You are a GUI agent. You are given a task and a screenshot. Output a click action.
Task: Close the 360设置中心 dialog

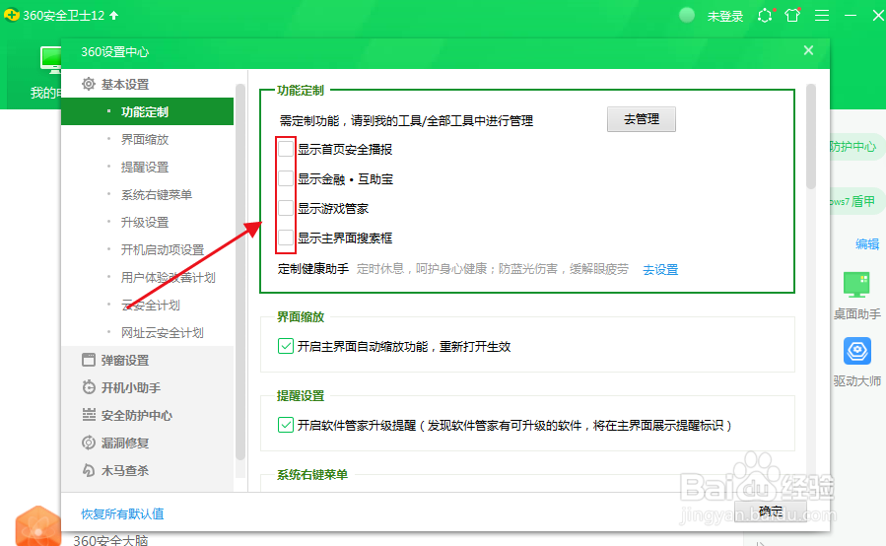tap(808, 50)
